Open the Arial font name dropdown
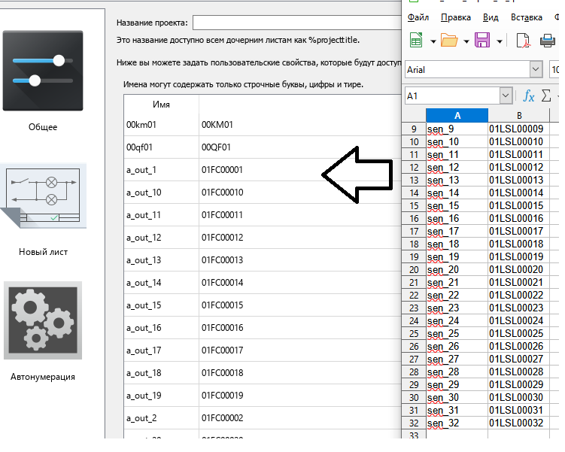Image resolution: width=565 pixels, height=452 pixels. [536, 70]
